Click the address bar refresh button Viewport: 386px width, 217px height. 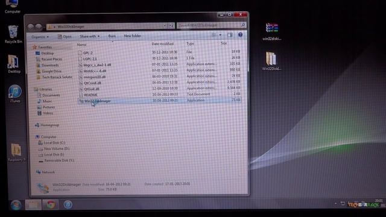(171, 25)
